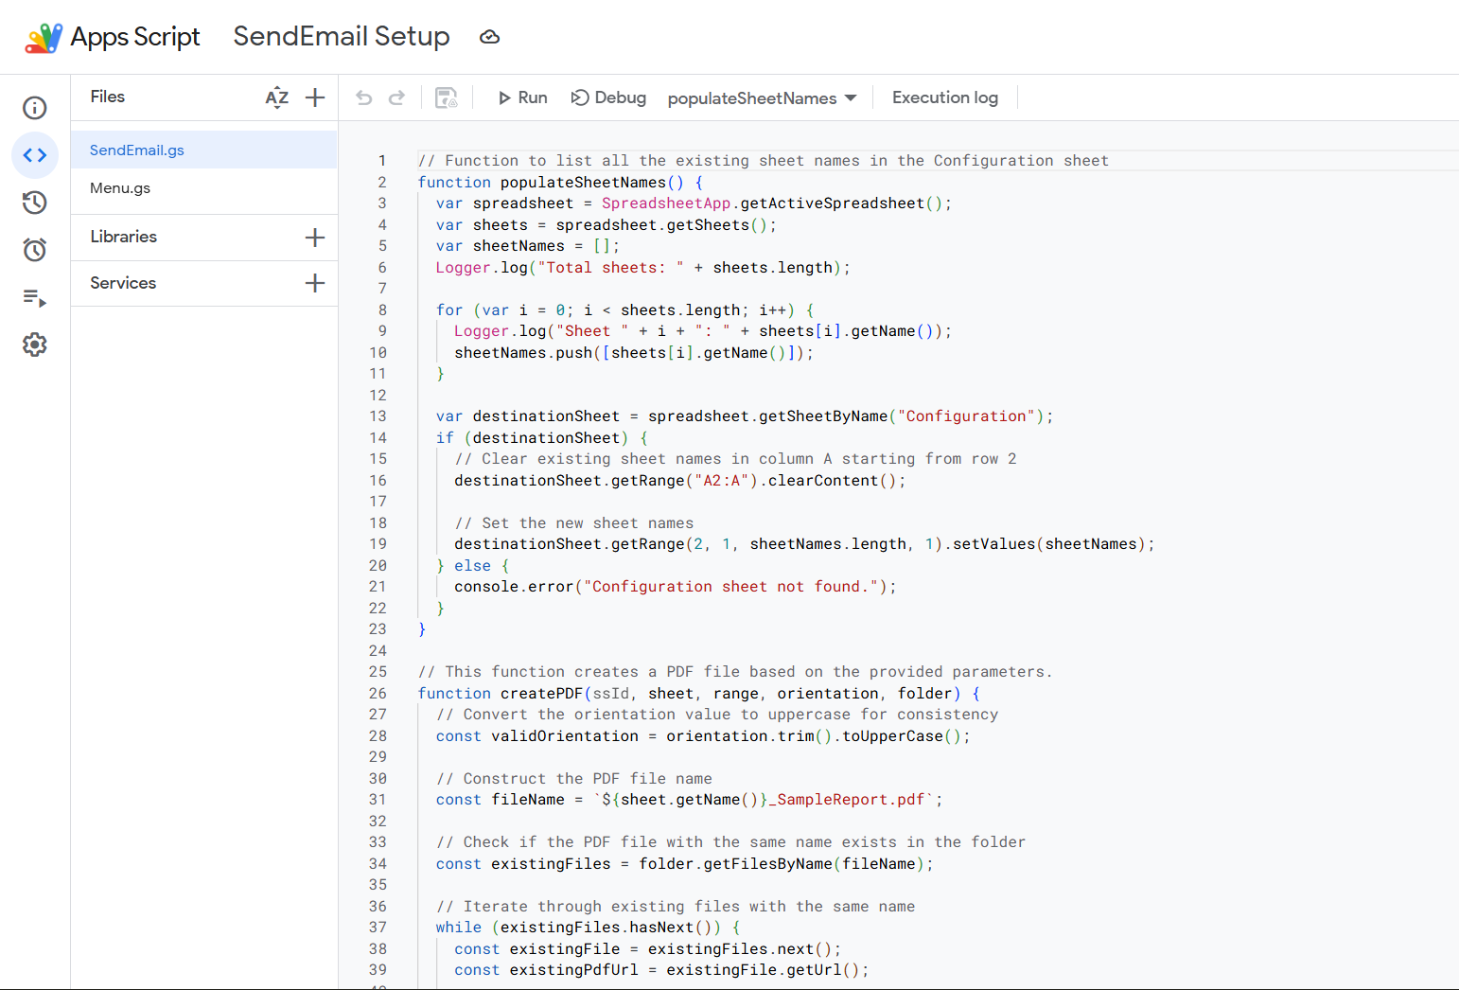Click the first-line comment about listing sheet names
Viewport: 1459px width, 990px height.
pyautogui.click(x=764, y=161)
